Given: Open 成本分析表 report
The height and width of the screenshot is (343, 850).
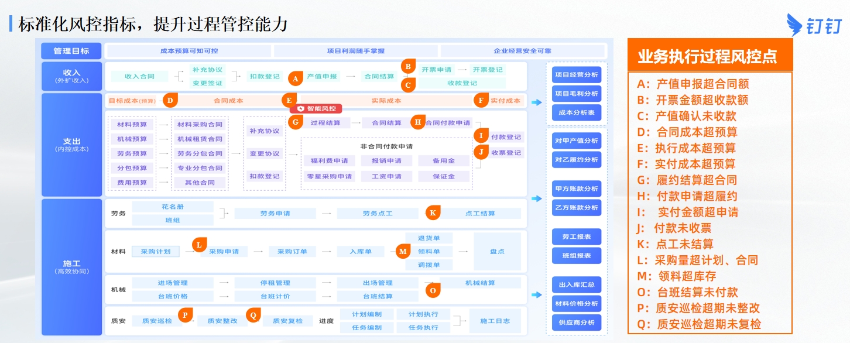Looking at the screenshot, I should click(x=577, y=112).
